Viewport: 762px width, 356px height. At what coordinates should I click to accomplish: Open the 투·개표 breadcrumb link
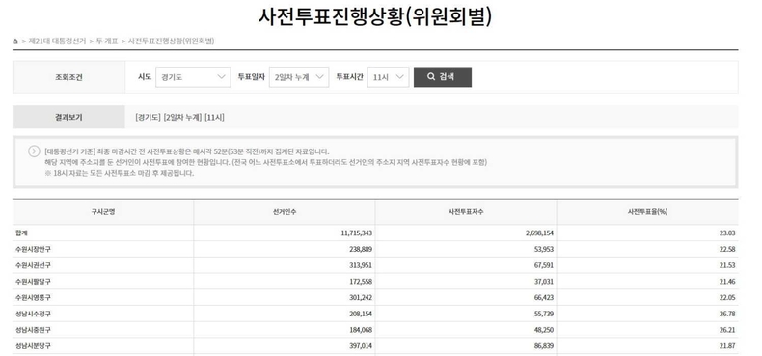107,41
